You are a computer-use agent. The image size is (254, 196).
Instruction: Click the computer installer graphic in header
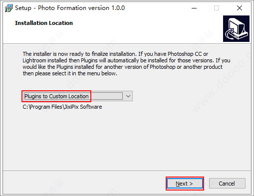pos(236,28)
